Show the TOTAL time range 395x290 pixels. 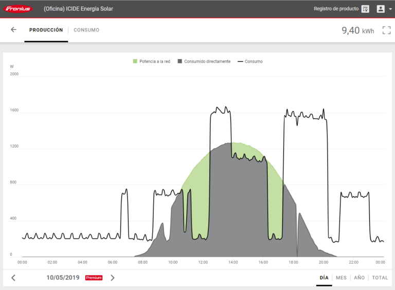click(380, 278)
